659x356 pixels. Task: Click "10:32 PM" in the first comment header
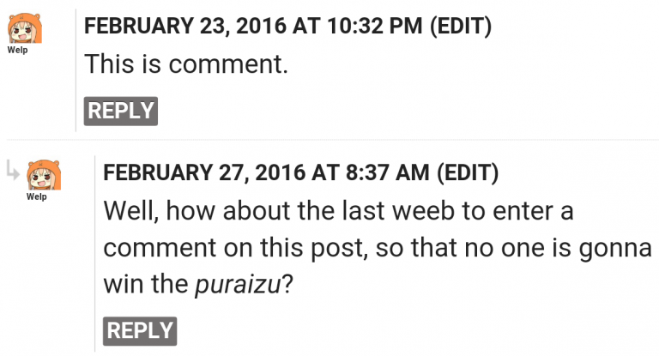(374, 26)
